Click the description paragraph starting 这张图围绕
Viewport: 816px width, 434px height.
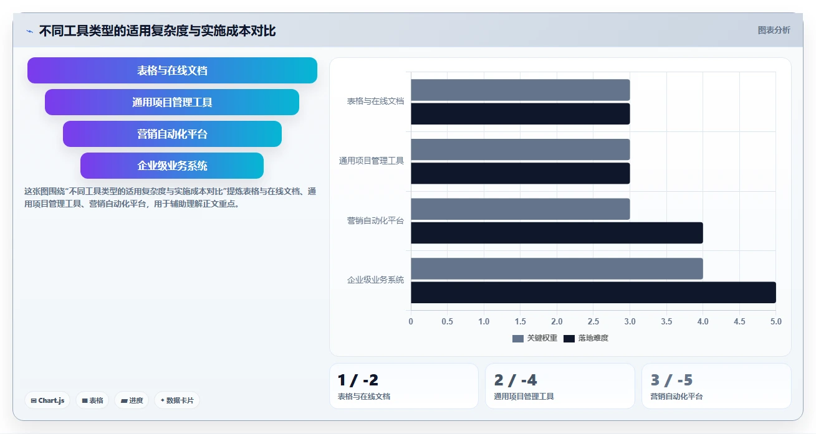[x=170, y=197]
